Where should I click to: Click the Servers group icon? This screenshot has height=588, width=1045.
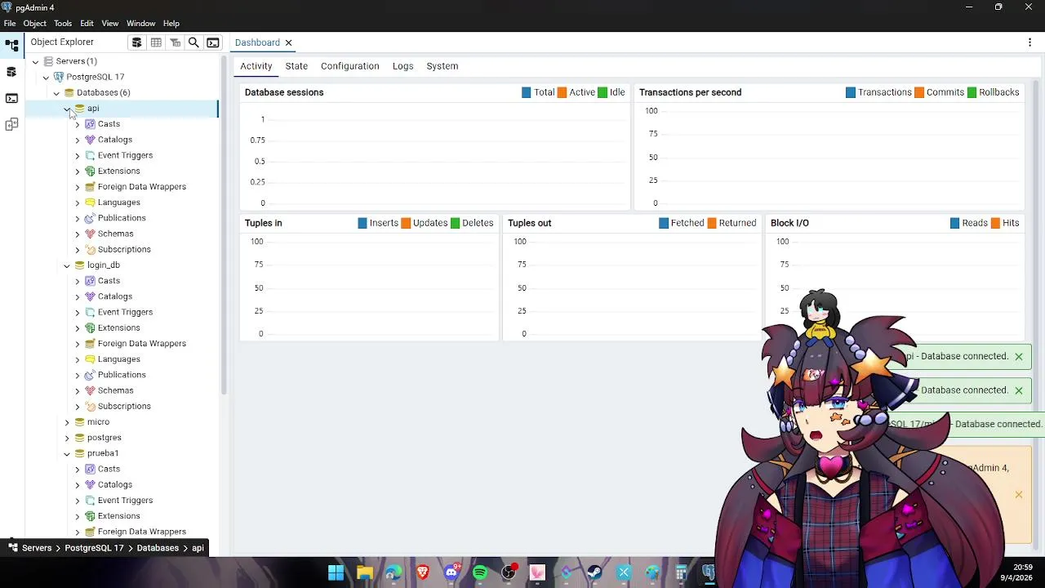[x=48, y=61]
